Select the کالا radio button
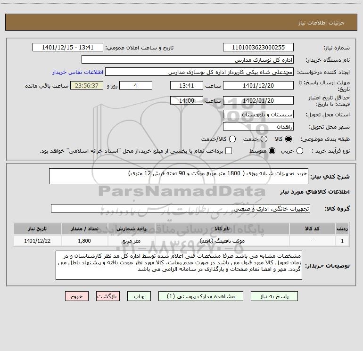This screenshot has width=363, height=351. point(289,139)
